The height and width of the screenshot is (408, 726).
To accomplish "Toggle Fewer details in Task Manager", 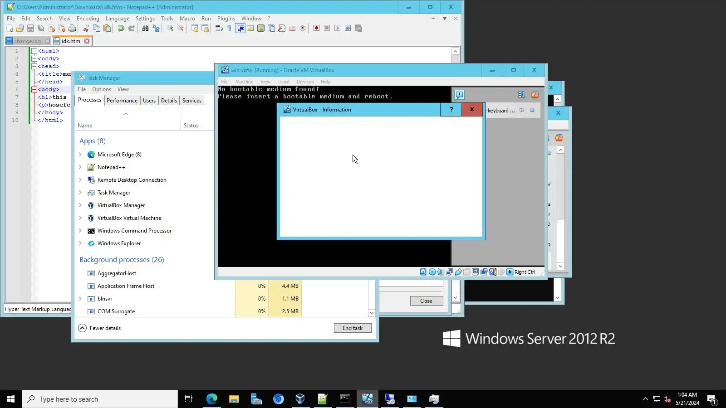I will coord(100,328).
